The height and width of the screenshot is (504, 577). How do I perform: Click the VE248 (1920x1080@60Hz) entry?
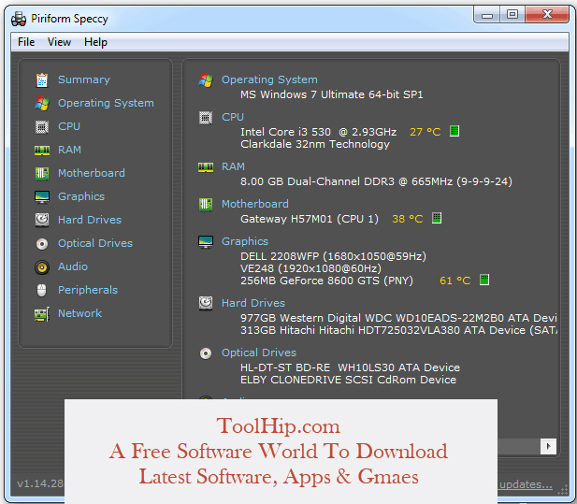pos(310,268)
